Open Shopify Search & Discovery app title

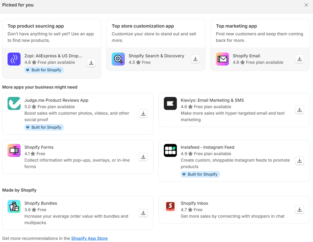pyautogui.click(x=156, y=56)
